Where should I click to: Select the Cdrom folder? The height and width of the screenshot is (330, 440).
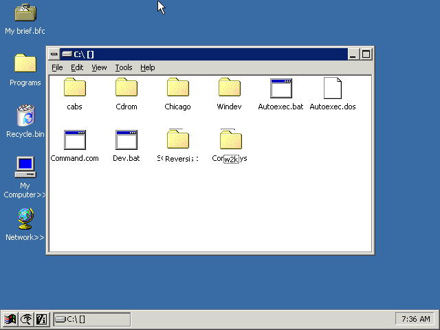click(126, 87)
